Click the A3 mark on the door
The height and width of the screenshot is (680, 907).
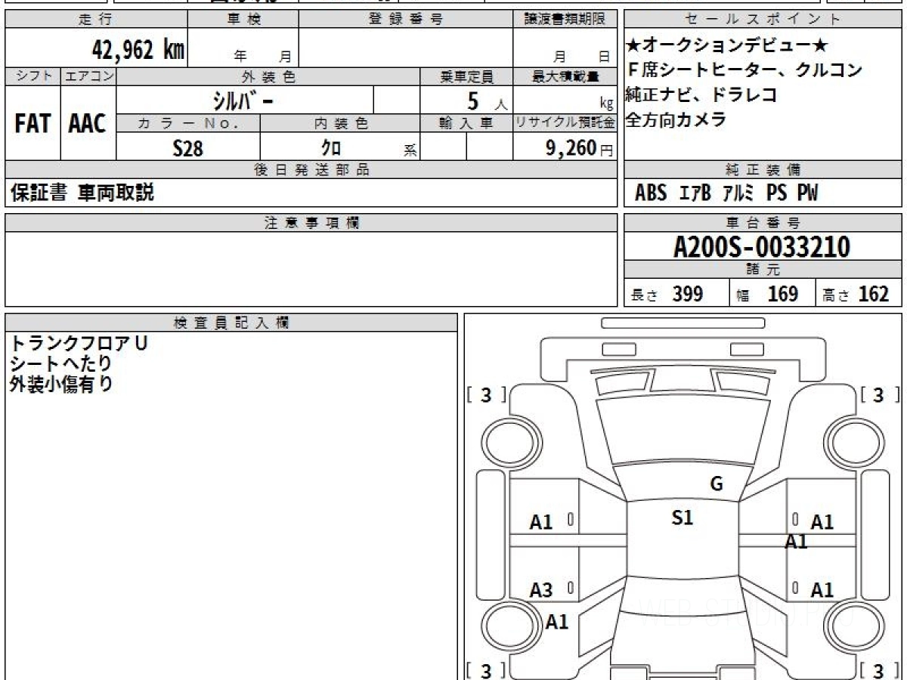[541, 591]
